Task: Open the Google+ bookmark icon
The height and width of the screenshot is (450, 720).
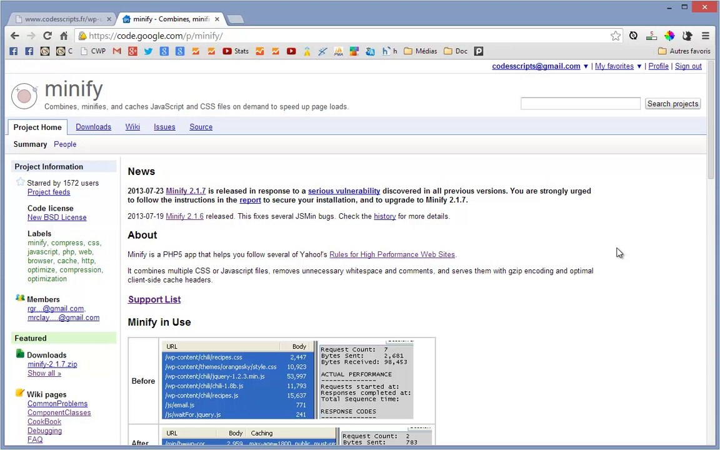Action: 132,51
